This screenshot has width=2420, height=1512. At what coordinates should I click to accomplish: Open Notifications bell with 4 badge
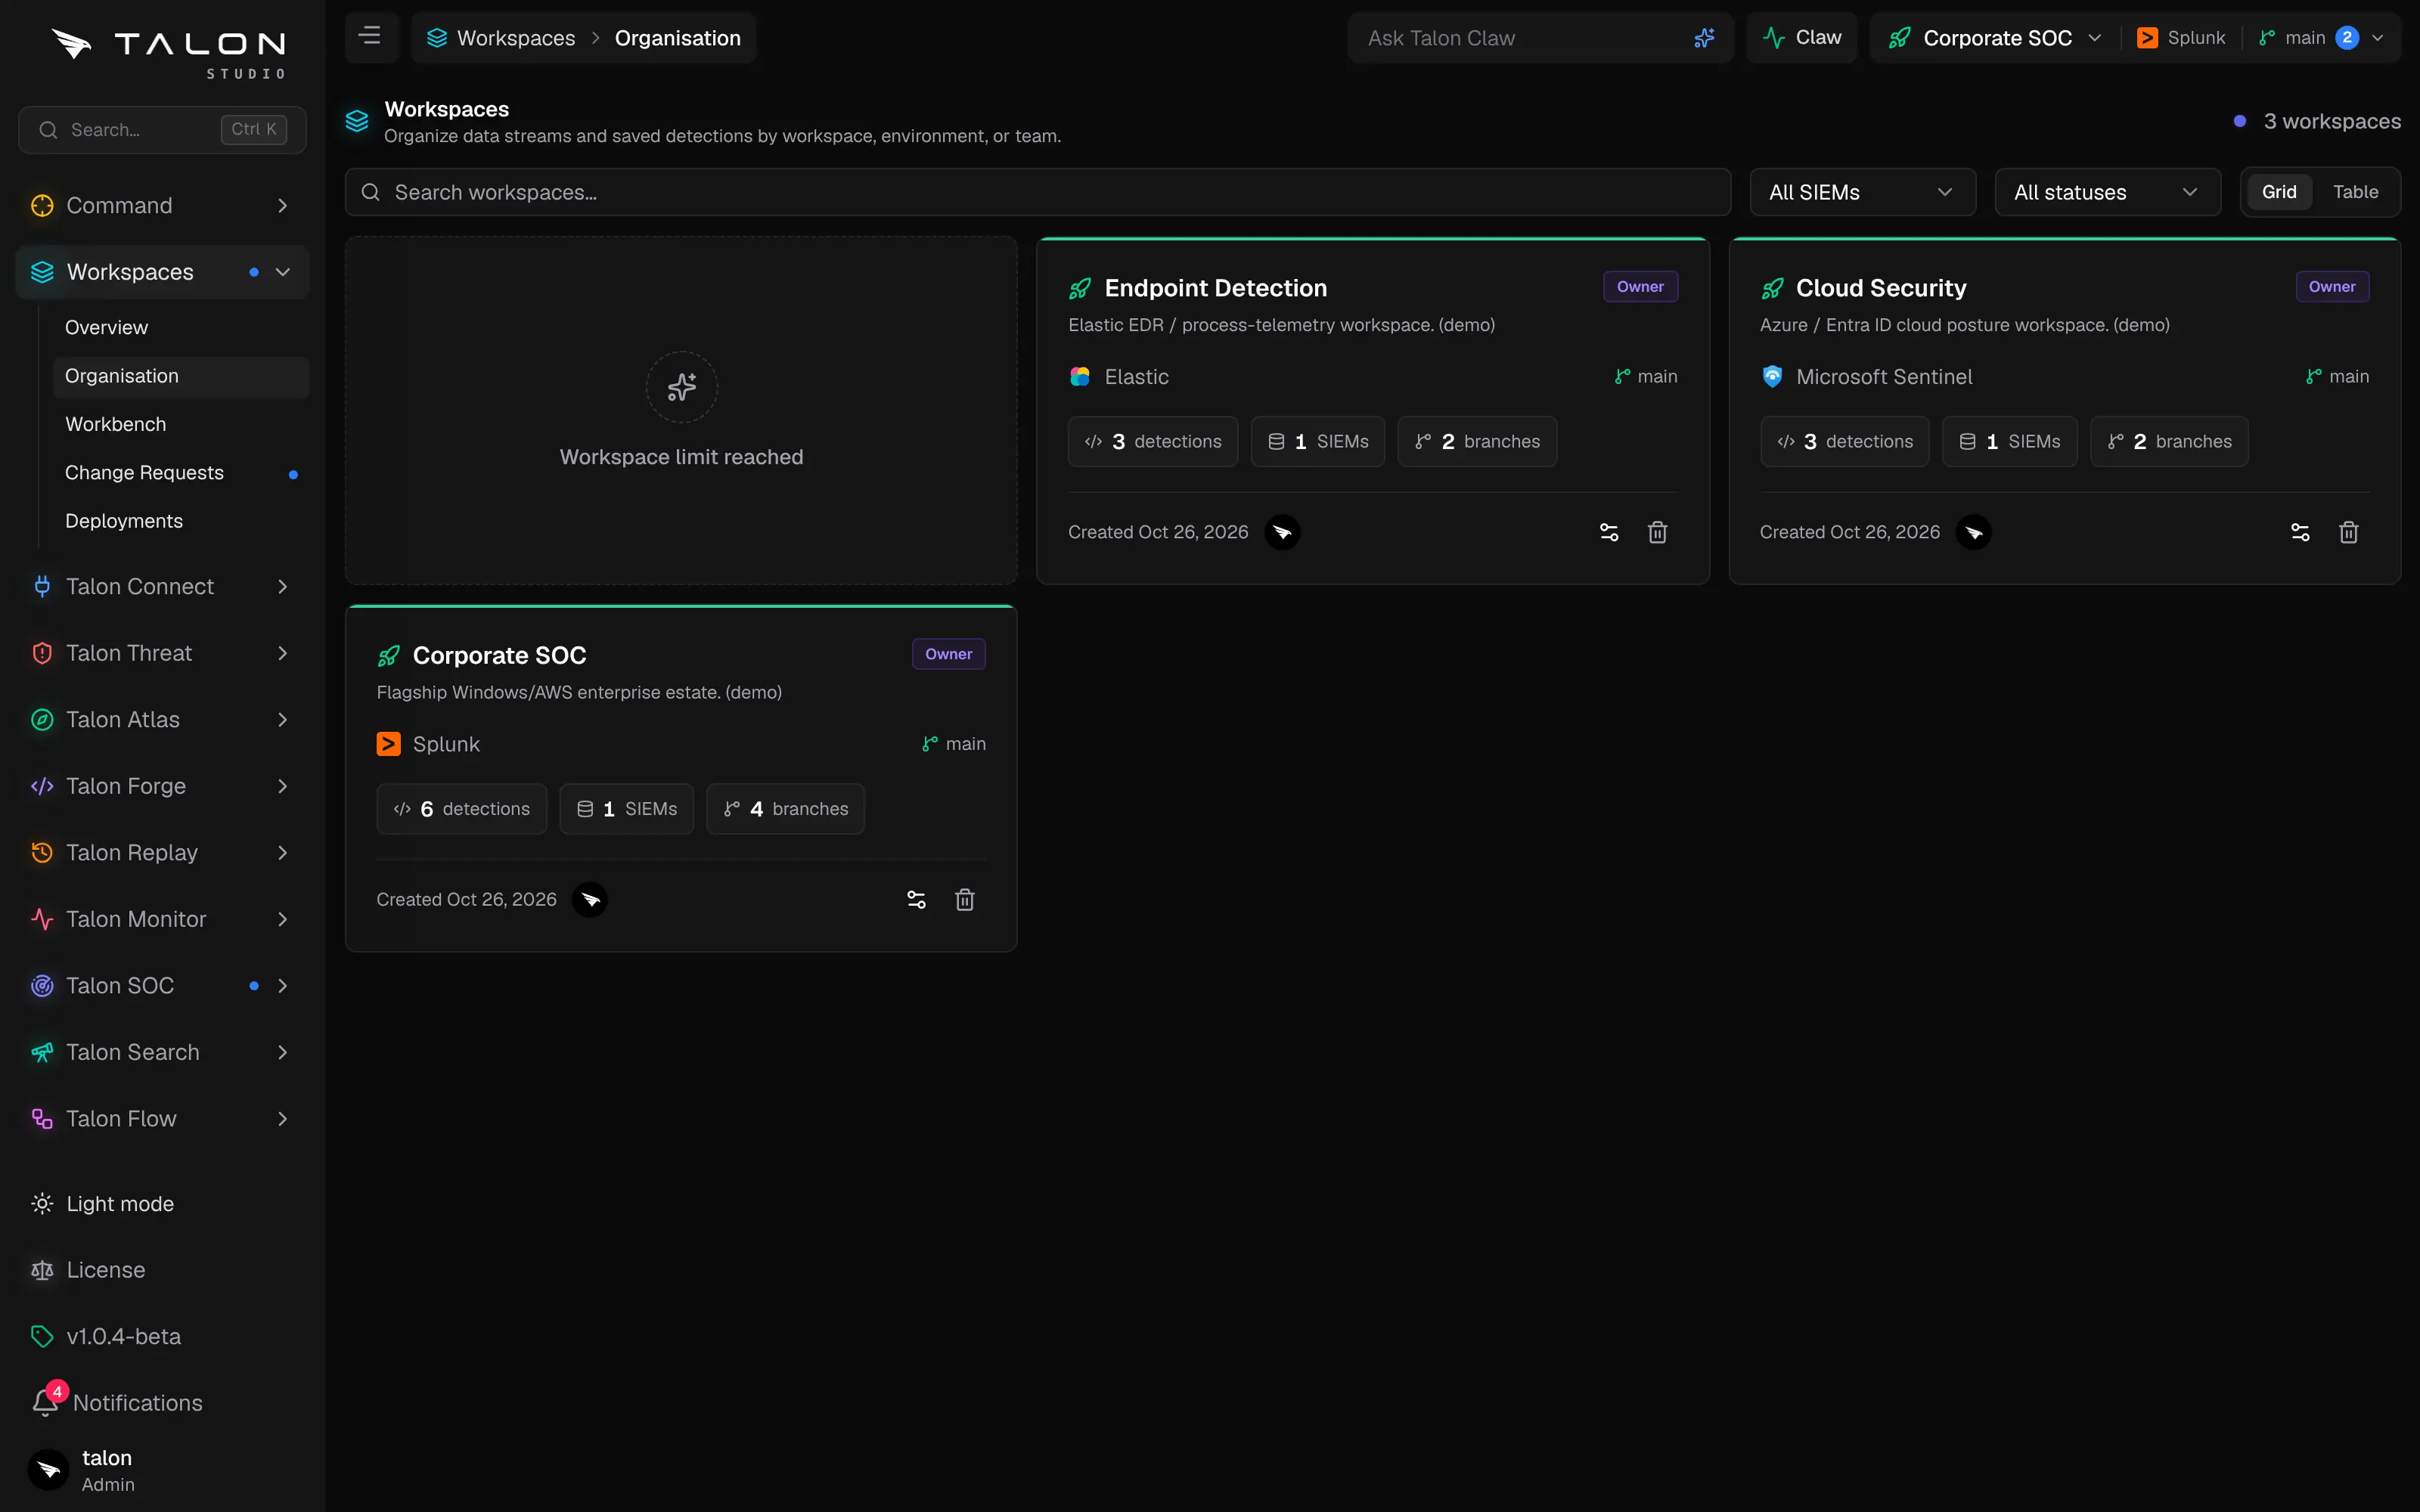click(48, 1400)
